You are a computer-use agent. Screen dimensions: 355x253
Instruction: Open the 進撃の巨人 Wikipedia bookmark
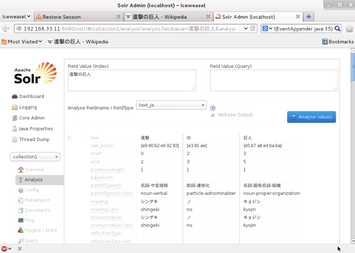78,42
